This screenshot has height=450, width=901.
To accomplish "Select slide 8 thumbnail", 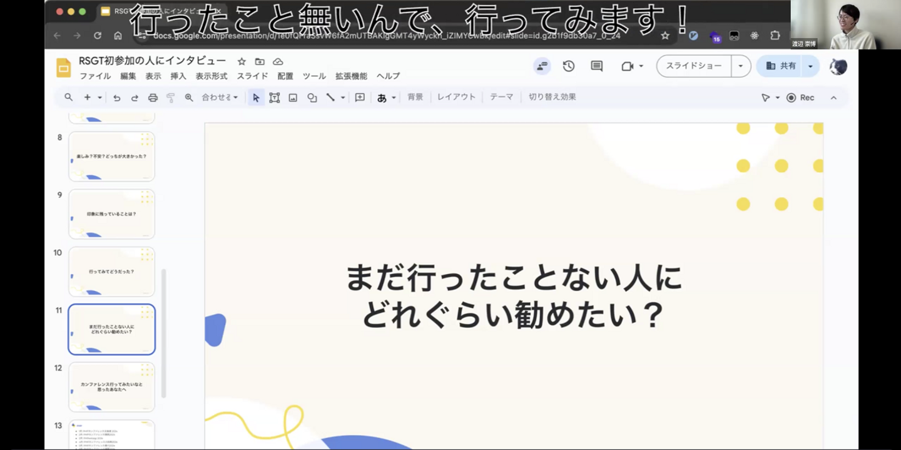I will point(111,156).
